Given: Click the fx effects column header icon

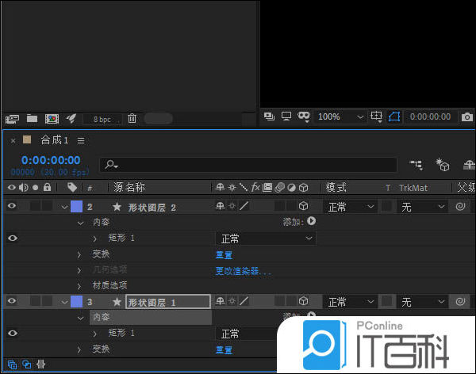Looking at the screenshot, I should pyautogui.click(x=255, y=188).
